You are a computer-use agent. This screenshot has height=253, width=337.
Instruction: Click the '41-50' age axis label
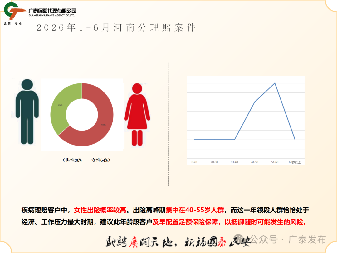coord(255,162)
